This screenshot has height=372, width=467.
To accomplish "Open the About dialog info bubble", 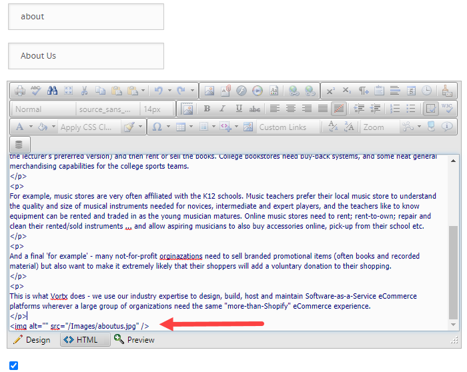I will click(x=447, y=127).
